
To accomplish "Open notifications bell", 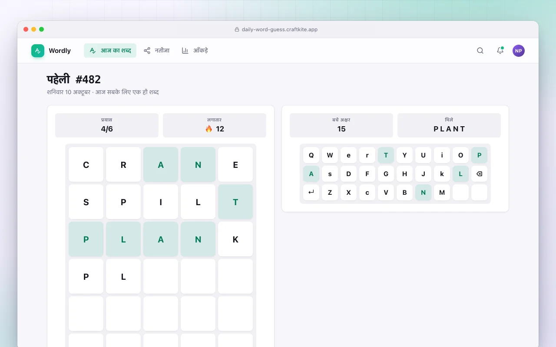I will [500, 51].
